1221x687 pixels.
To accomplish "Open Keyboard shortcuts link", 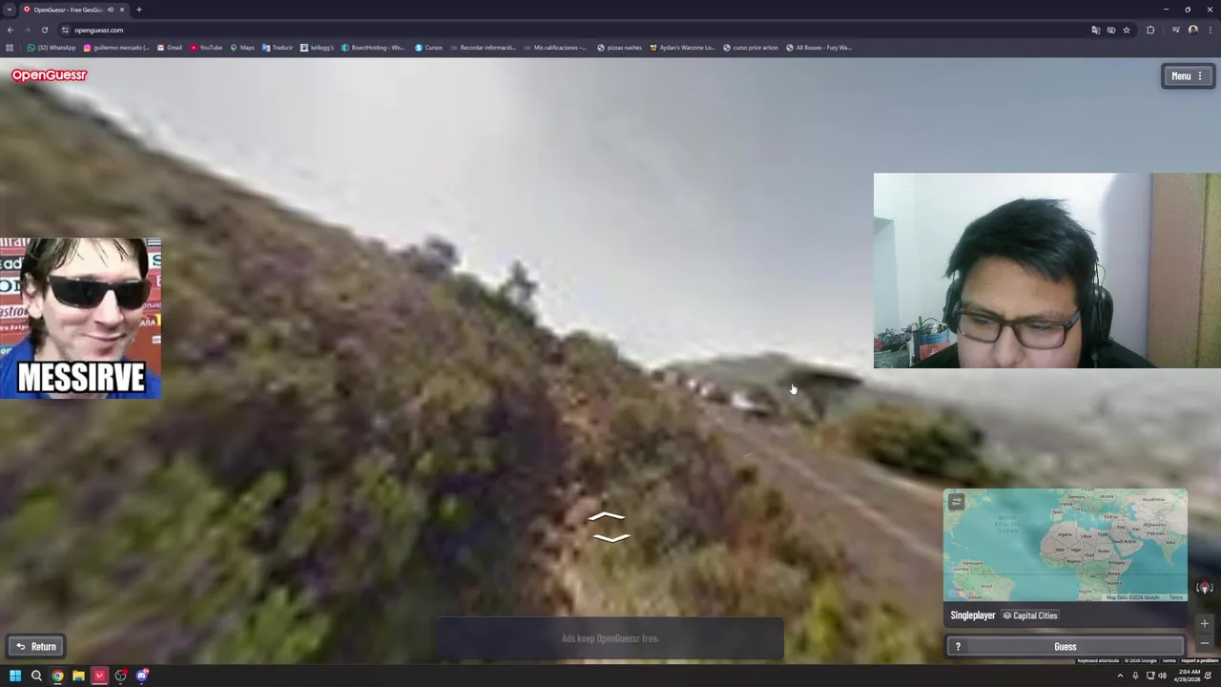I will tap(1098, 660).
